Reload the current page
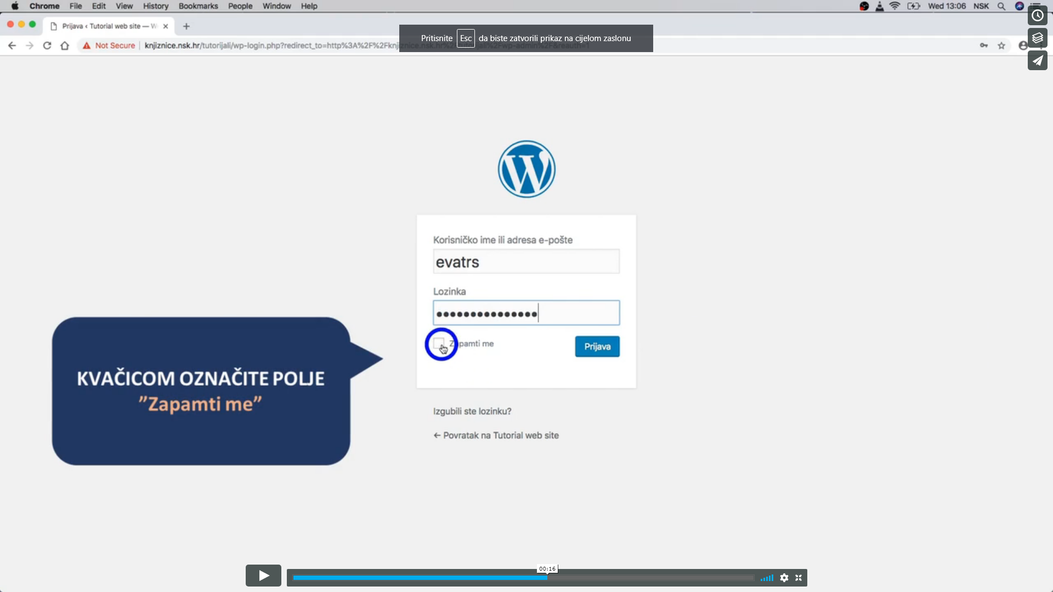Screen dimensions: 1053x592 (47, 45)
